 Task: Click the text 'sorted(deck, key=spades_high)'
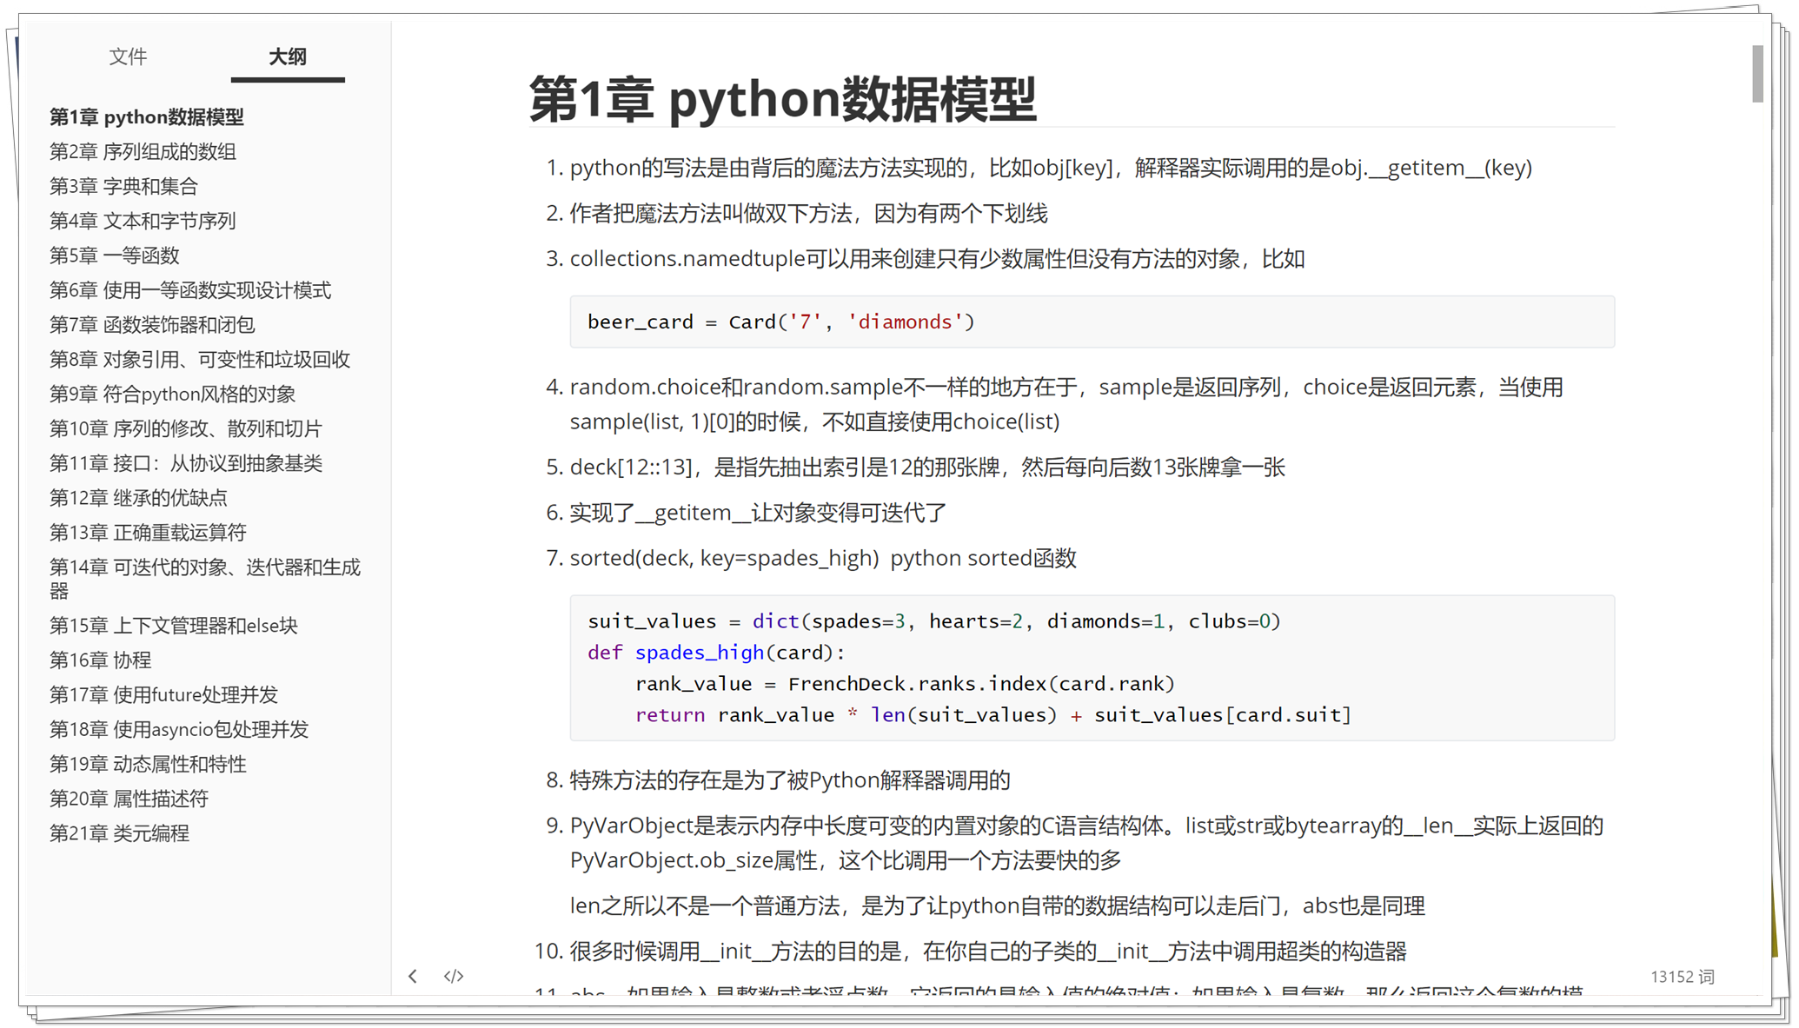pyautogui.click(x=725, y=558)
